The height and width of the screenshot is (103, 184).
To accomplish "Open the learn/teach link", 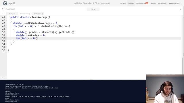I will click(162, 3).
